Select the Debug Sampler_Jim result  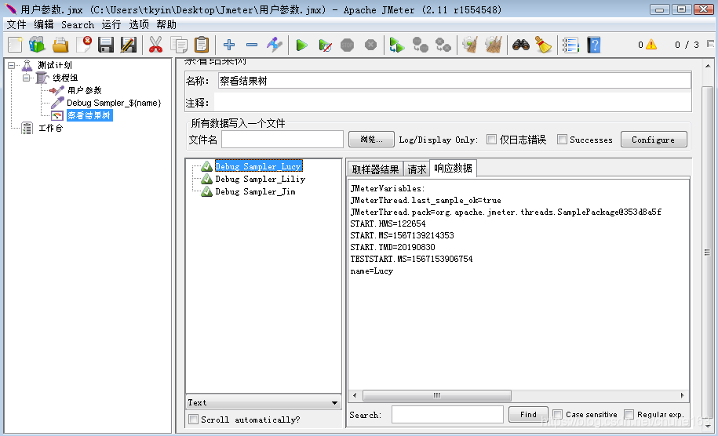pyautogui.click(x=256, y=191)
